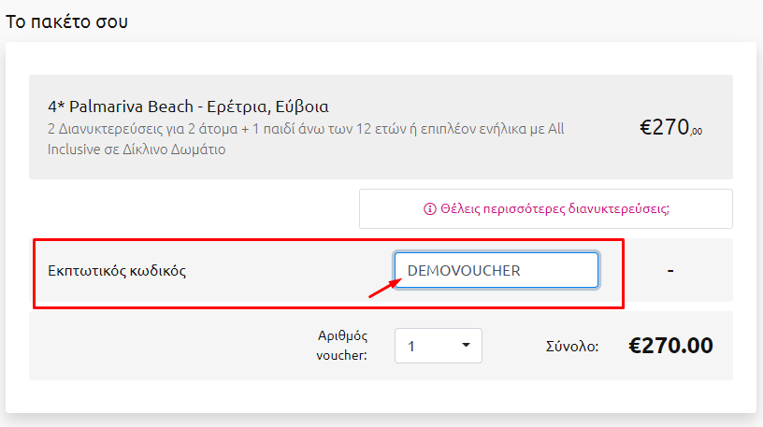Focus the DEMOVOUCHER discount code field
The height and width of the screenshot is (427, 763).
click(x=496, y=270)
